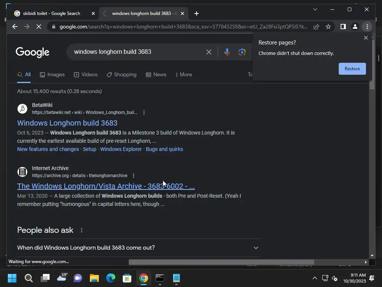Click the browser forward arrow
The image size is (382, 287).
point(27,27)
